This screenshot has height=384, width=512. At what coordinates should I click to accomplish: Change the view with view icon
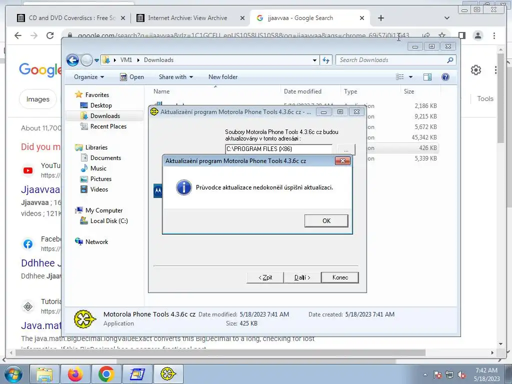click(x=399, y=77)
